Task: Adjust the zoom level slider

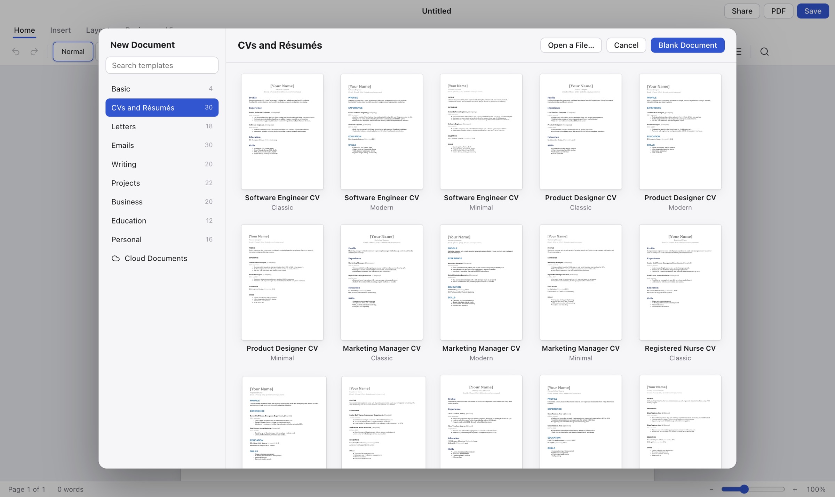Action: (x=753, y=489)
